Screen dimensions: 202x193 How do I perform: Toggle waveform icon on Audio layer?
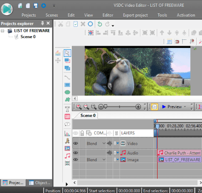click(110, 153)
